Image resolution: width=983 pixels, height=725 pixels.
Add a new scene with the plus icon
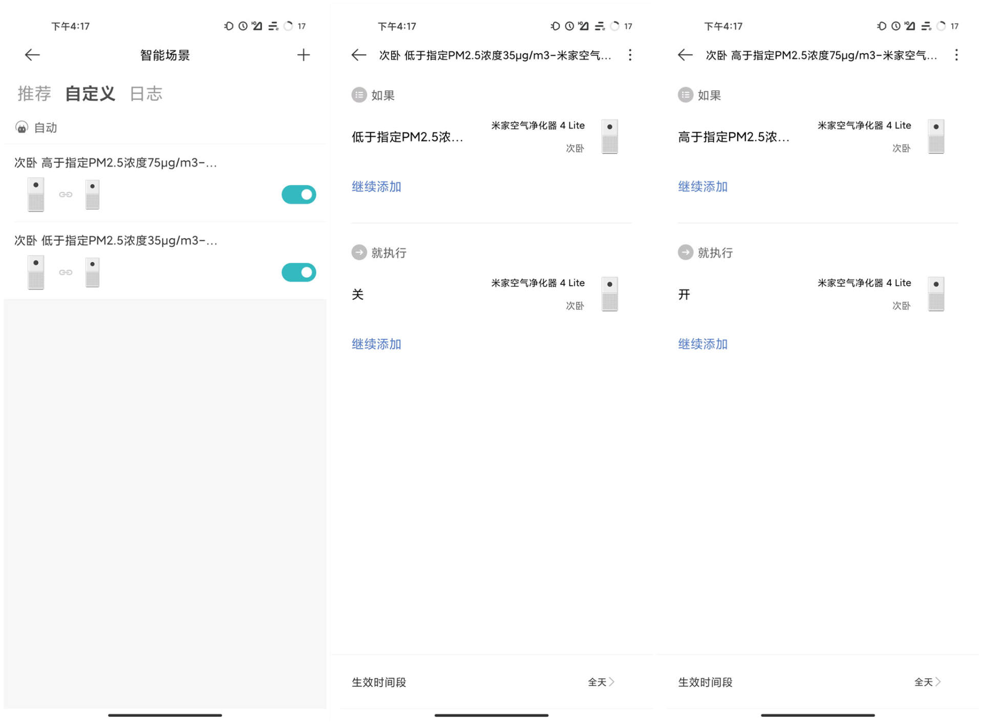(x=304, y=55)
